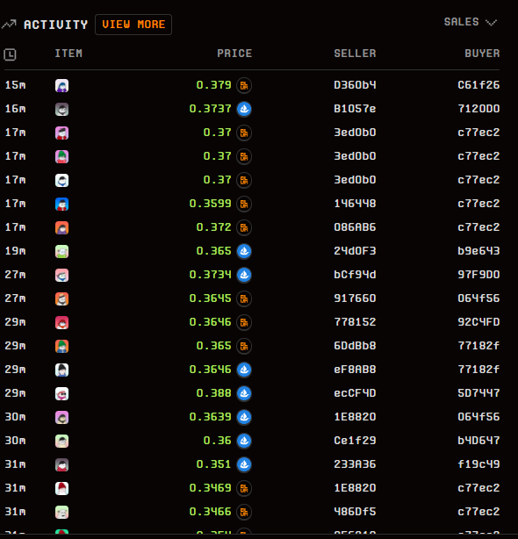Open seller address 486Df5
518x539 pixels.
pos(355,512)
